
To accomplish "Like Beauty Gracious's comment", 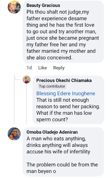I will pos(43,68).
